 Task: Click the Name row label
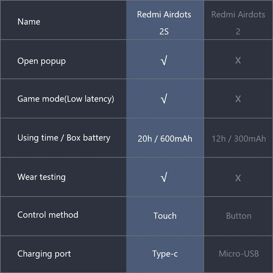29,22
